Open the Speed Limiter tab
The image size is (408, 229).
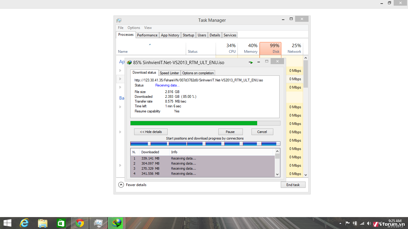click(x=169, y=73)
